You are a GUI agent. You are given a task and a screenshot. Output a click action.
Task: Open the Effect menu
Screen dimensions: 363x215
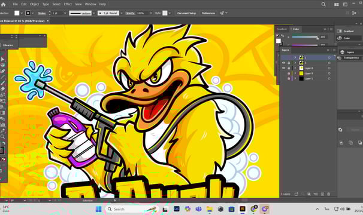[68, 4]
